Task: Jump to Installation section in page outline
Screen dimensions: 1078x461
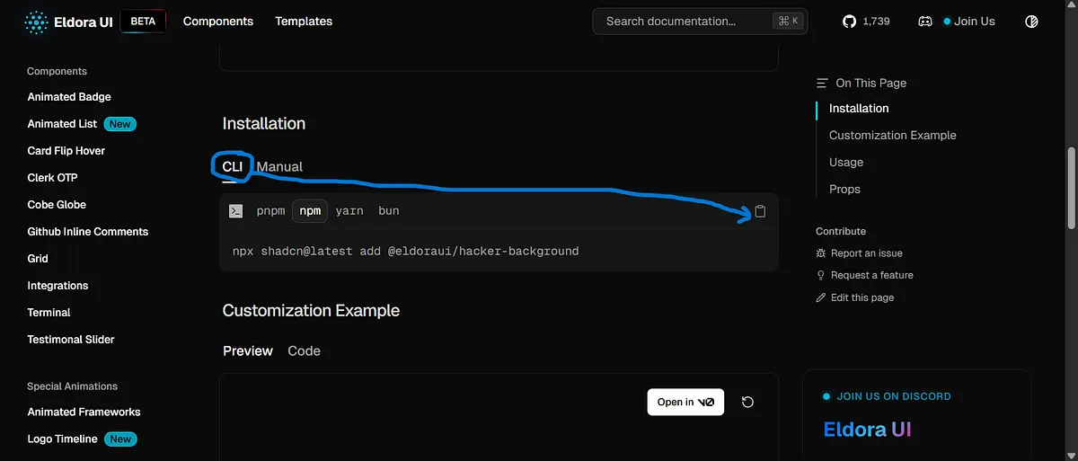Action: pos(859,109)
